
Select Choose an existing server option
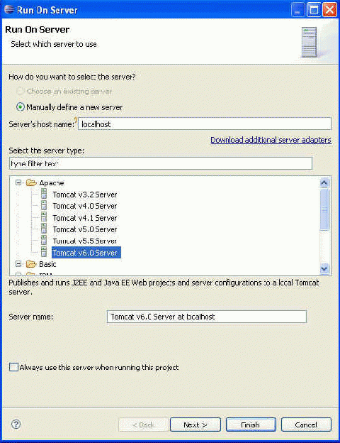[21, 91]
